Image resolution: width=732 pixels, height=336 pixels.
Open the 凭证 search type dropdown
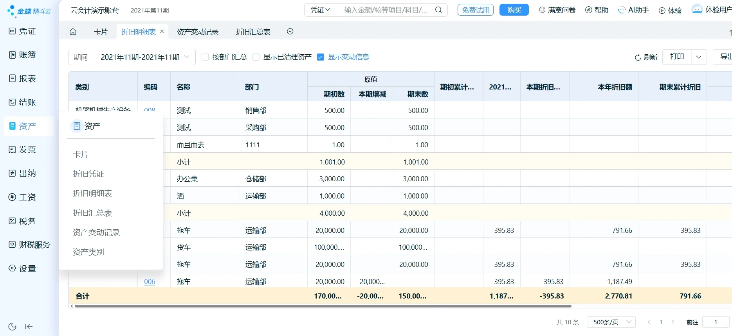click(320, 10)
